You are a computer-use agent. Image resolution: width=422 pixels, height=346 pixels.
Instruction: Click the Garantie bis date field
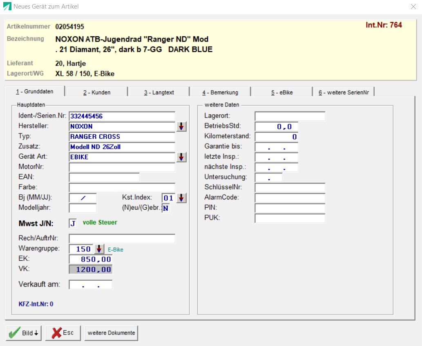coord(276,147)
